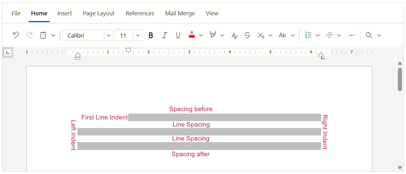Toggle underline formatting
The image size is (406, 174).
(178, 35)
